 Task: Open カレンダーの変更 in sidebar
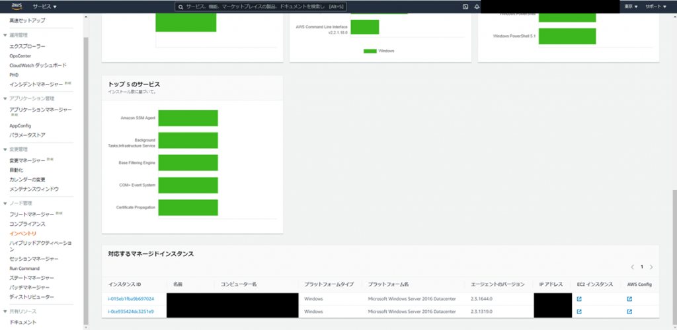pyautogui.click(x=27, y=180)
